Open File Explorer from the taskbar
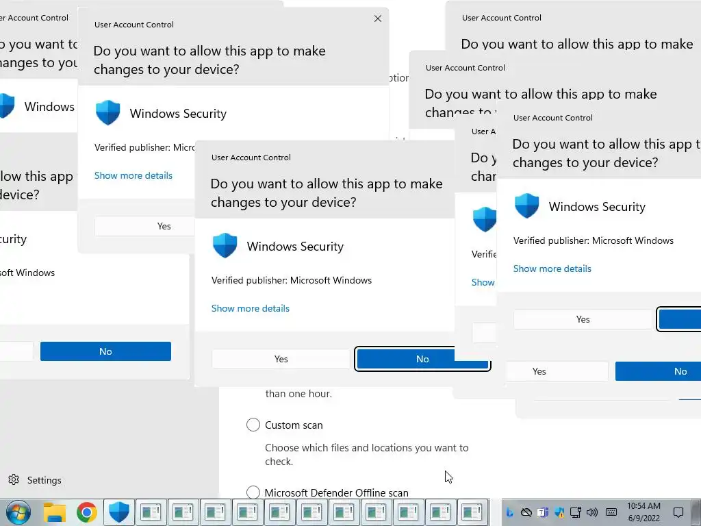 click(x=55, y=512)
